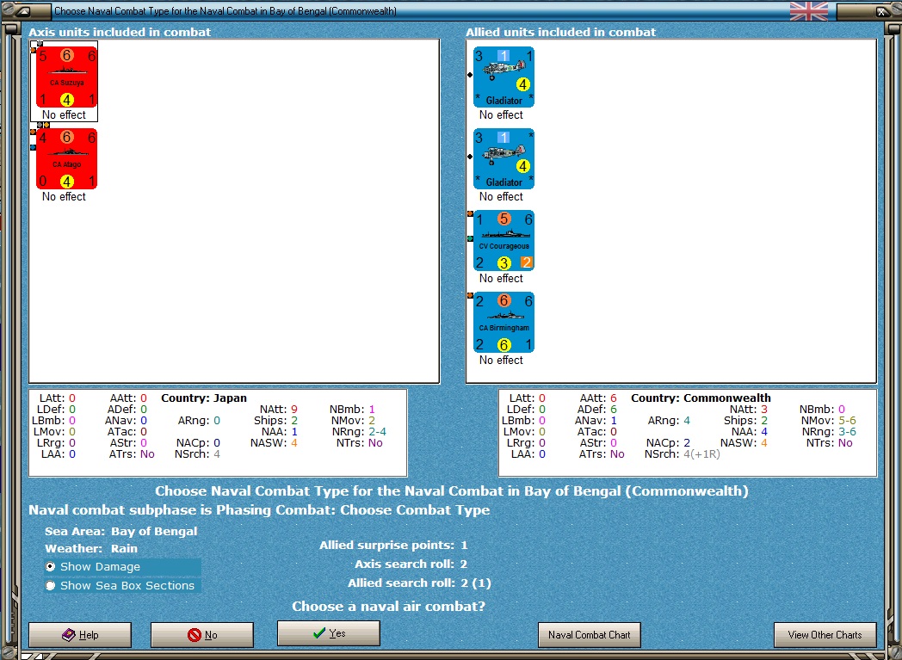Decline naval air combat with No
The image size is (902, 660).
[202, 635]
